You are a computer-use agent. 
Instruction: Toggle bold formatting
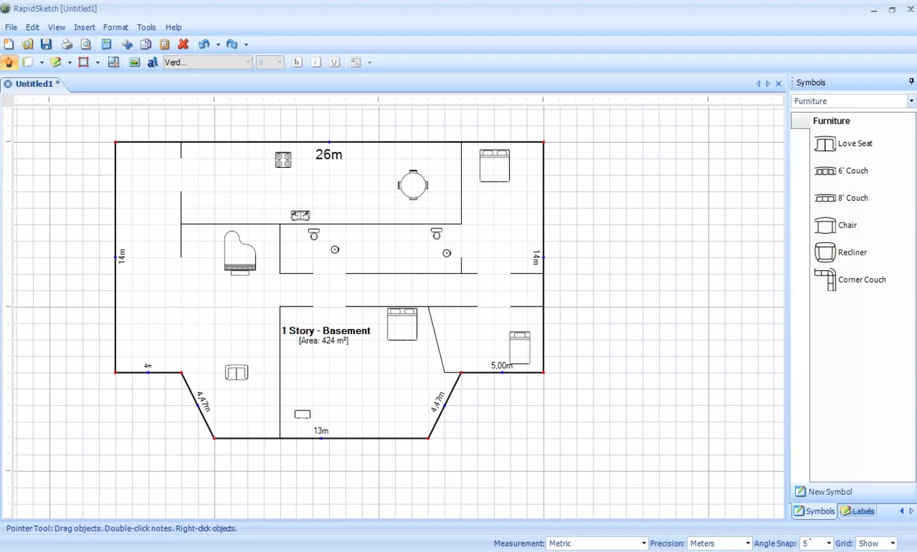point(297,62)
